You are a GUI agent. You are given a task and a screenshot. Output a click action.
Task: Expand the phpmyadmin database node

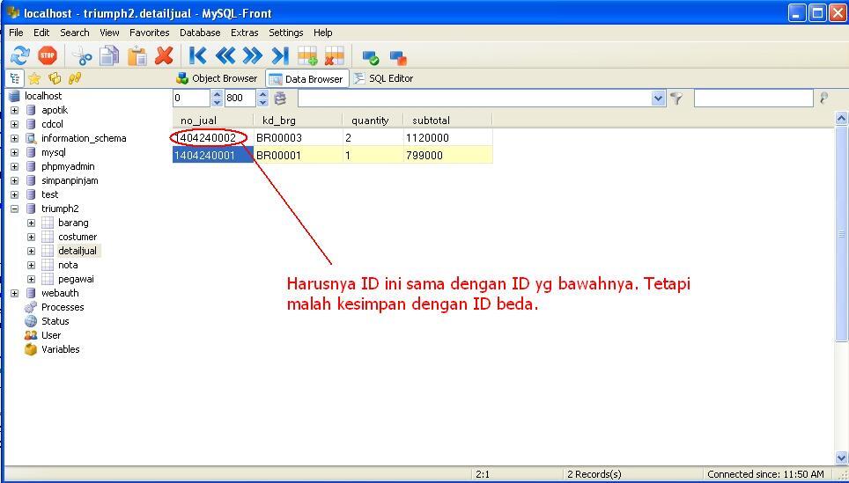(x=15, y=166)
